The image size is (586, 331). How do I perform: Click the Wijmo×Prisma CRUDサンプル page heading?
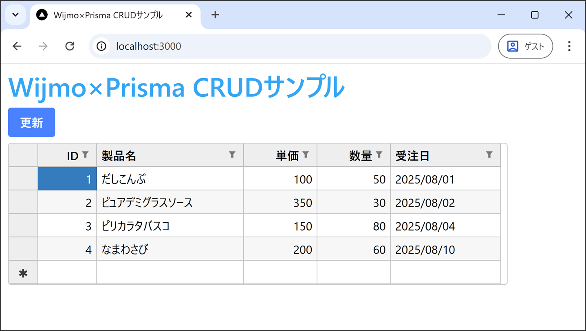pos(176,87)
